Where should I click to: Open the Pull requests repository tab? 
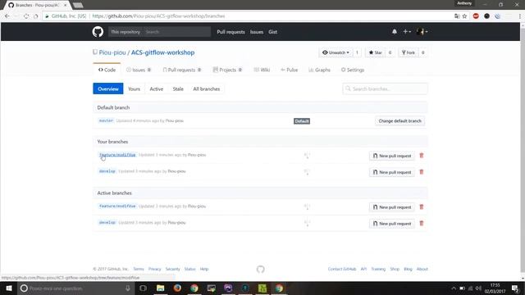click(182, 70)
